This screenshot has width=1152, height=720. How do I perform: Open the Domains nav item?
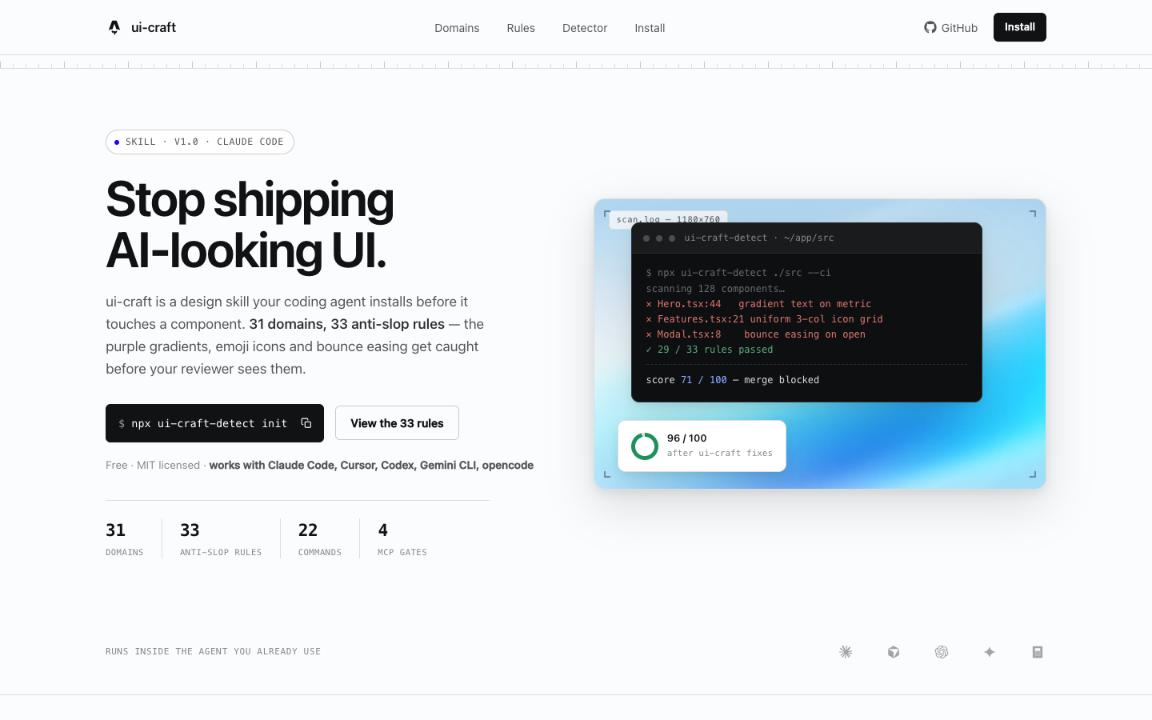(457, 28)
